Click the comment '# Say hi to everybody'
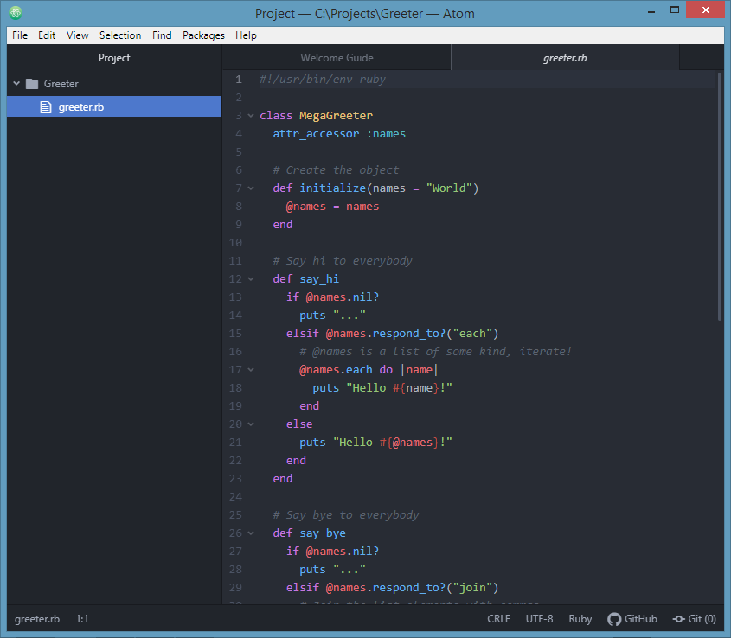Screen dimensions: 731x638 [x=343, y=261]
